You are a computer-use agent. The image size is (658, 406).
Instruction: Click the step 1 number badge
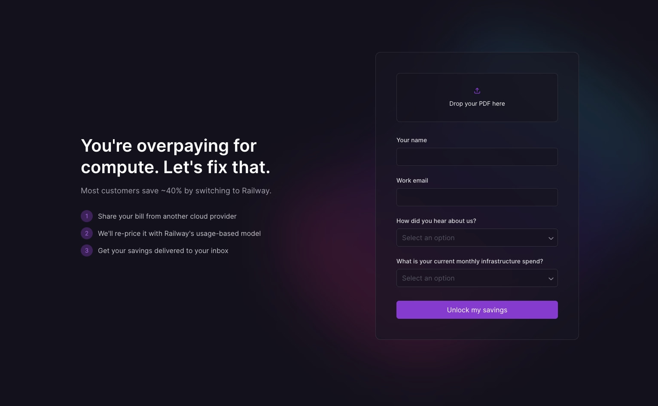coord(87,216)
